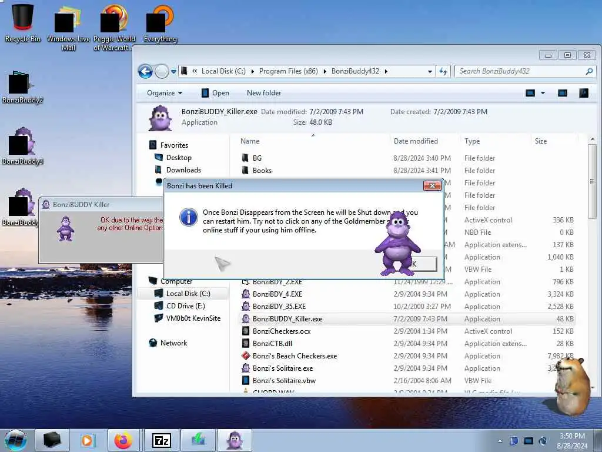Open Windows Live Mail desktop shortcut

[x=68, y=28]
